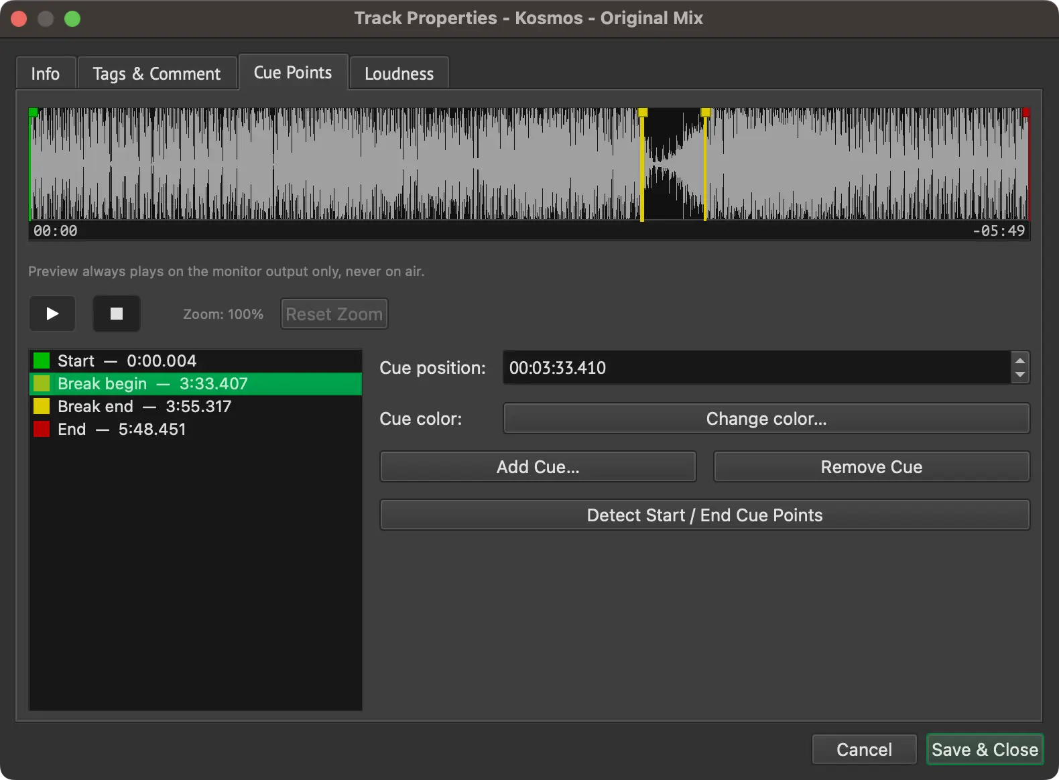Click swatch of Break begin cue

(42, 383)
